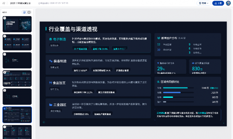Click the 装备制造 gears icon
Screen dimensions: 233x139
(51, 61)
